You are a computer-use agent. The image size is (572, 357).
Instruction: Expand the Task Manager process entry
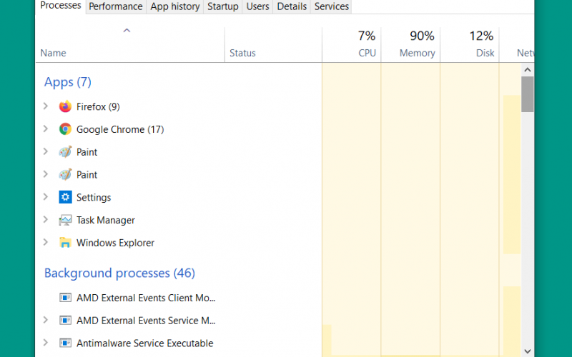tap(46, 219)
